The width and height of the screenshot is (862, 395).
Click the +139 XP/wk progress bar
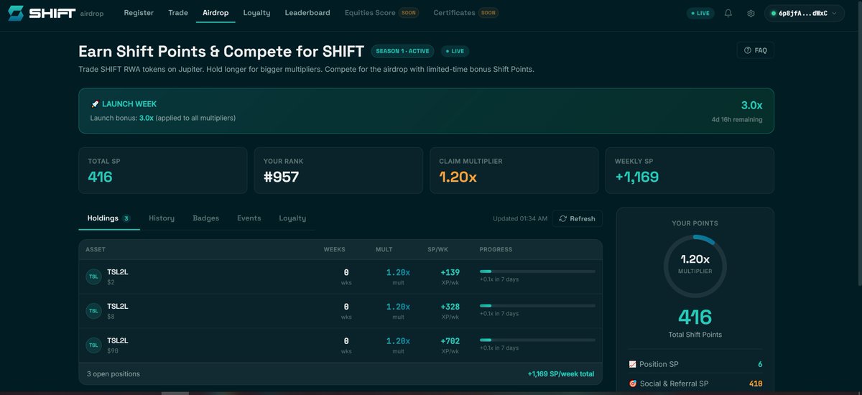pos(537,271)
